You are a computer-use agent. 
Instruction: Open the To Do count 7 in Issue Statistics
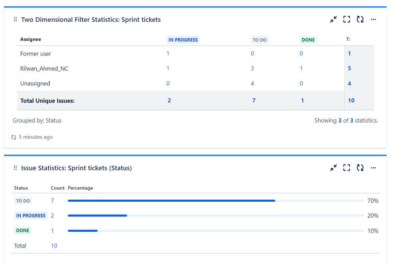pos(53,201)
